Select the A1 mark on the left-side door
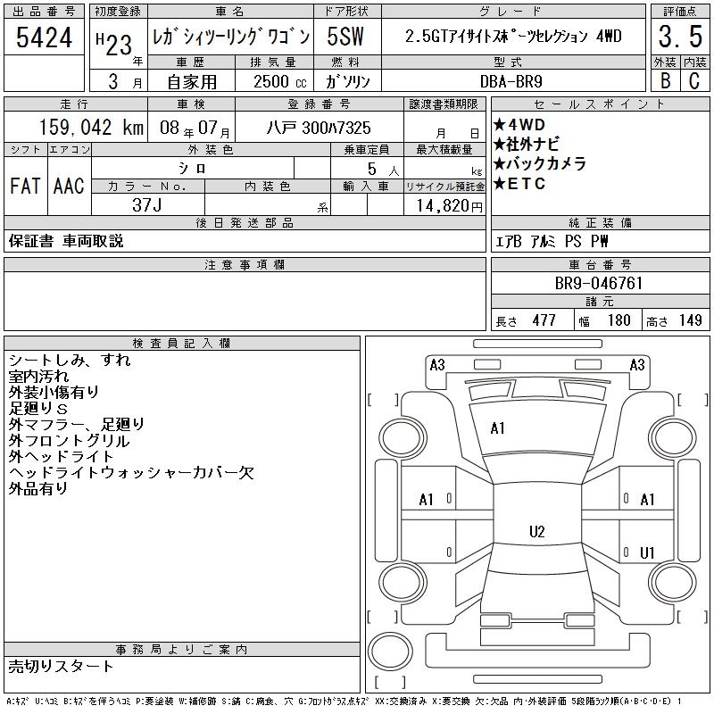The height and width of the screenshot is (714, 714). click(427, 500)
